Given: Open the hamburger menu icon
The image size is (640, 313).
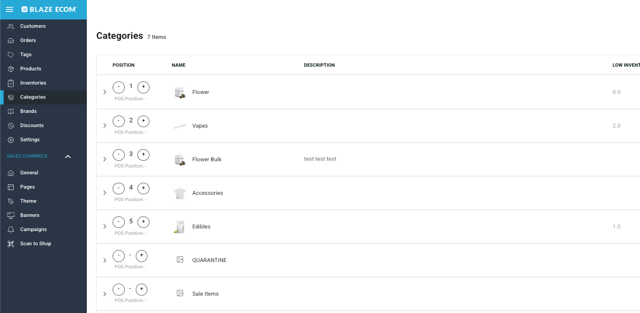Looking at the screenshot, I should click(9, 9).
